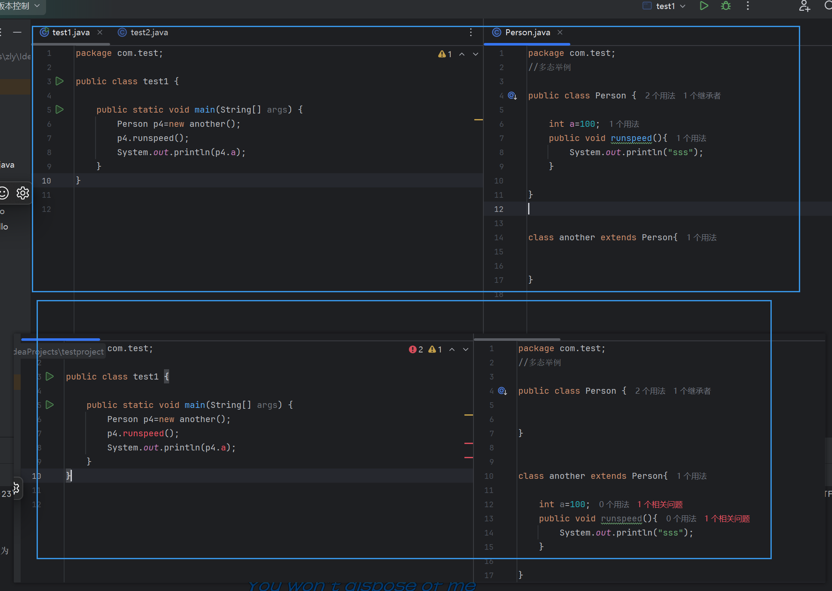Open the main overflow three-dot menu top right
The height and width of the screenshot is (591, 832).
click(x=748, y=6)
